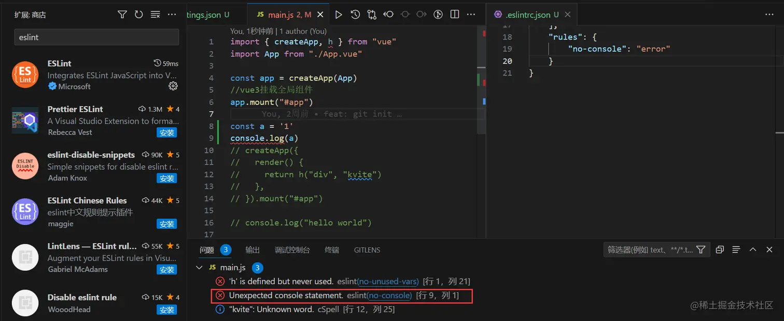Open the Debug Console (调试控制台) tab
The height and width of the screenshot is (321, 784).
[x=292, y=250]
